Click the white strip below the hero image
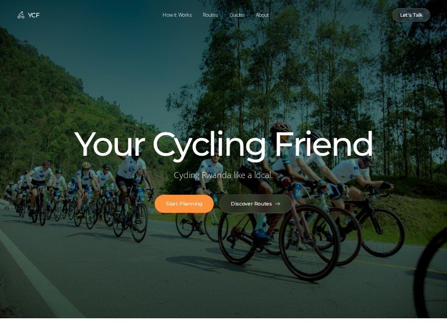 (x=223, y=327)
